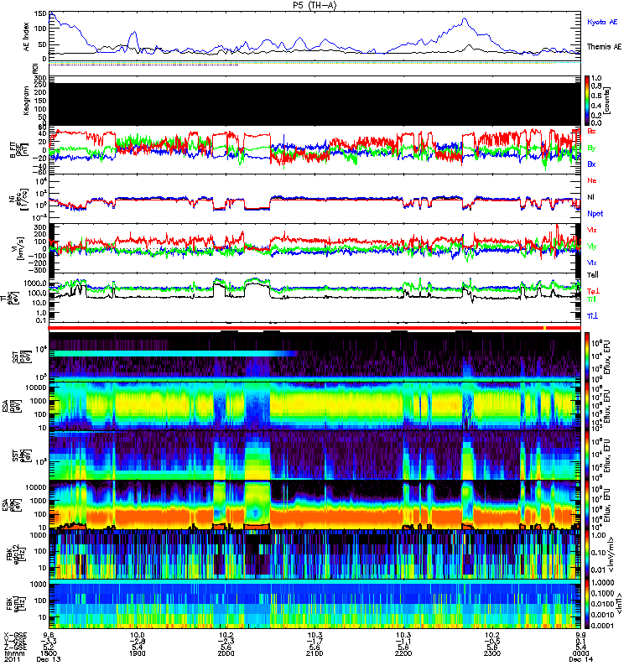Viewport: 629px width, 671px height.
Task: Click the blue Vix velocity label
Action: point(592,263)
